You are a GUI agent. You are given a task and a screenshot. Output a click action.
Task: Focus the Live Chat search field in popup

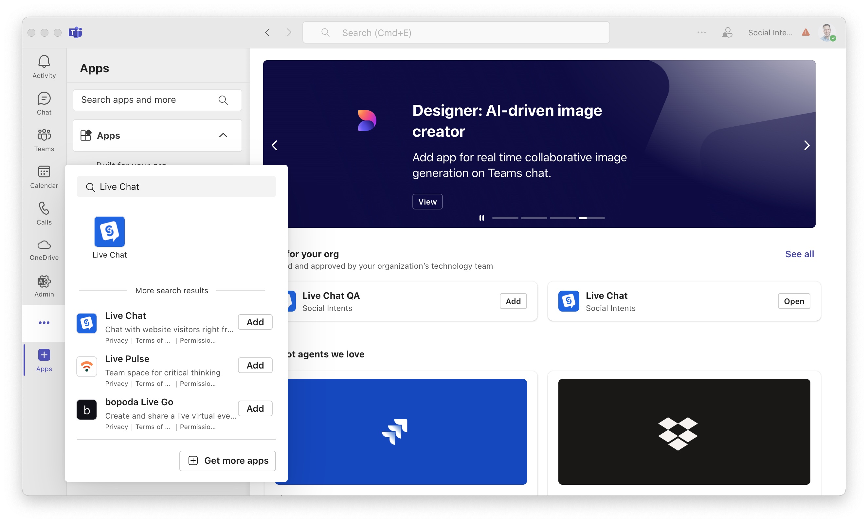[176, 187]
